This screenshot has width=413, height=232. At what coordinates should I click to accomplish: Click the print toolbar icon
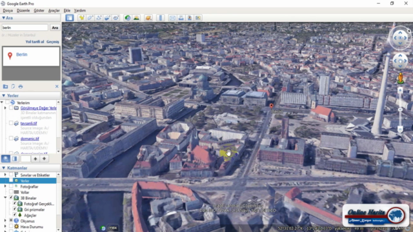tap(181, 18)
